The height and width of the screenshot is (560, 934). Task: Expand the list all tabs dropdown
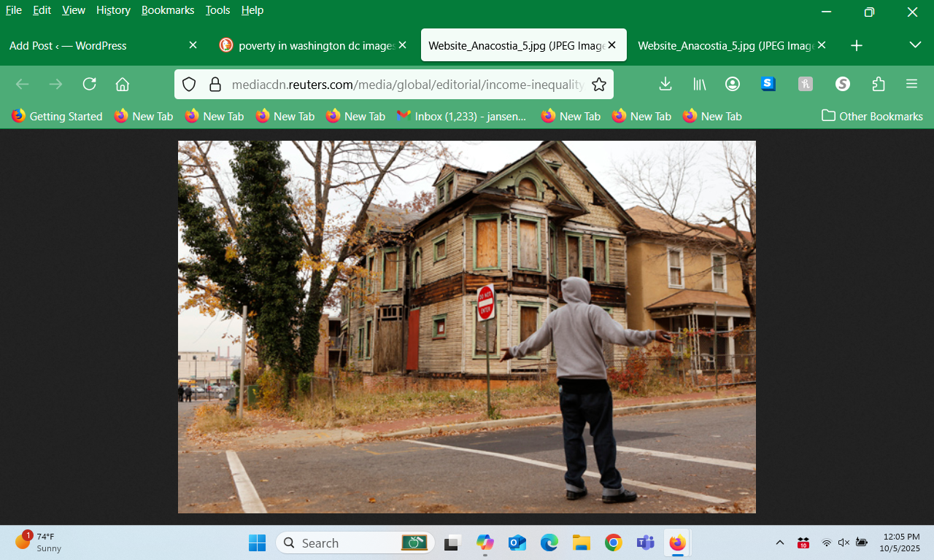(x=915, y=45)
